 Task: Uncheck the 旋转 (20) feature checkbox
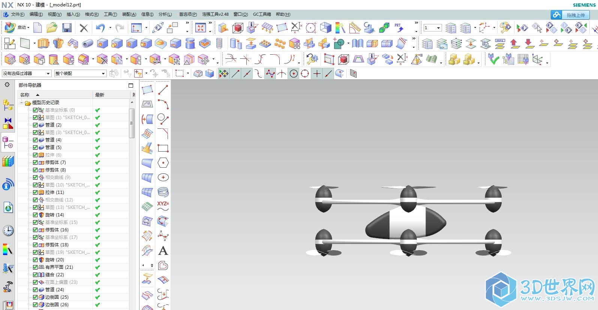click(35, 259)
